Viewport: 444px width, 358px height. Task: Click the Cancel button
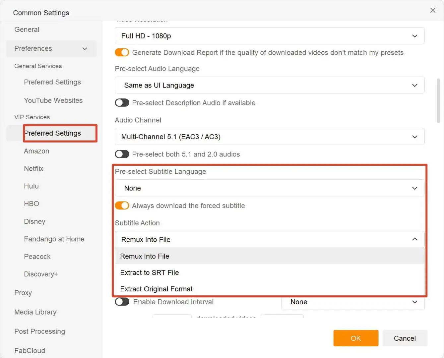pyautogui.click(x=405, y=338)
